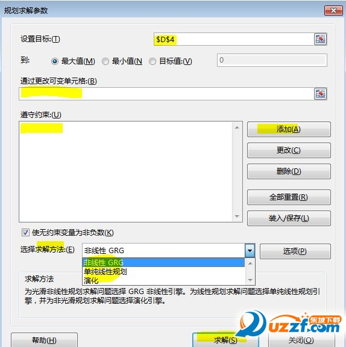Click the 添加(A) button

[289, 129]
